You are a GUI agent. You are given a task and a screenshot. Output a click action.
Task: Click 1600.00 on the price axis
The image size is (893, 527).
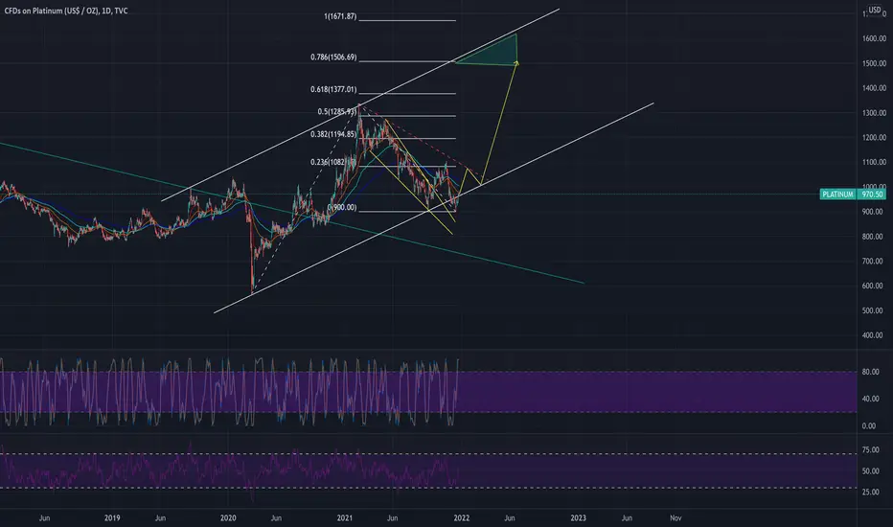874,38
